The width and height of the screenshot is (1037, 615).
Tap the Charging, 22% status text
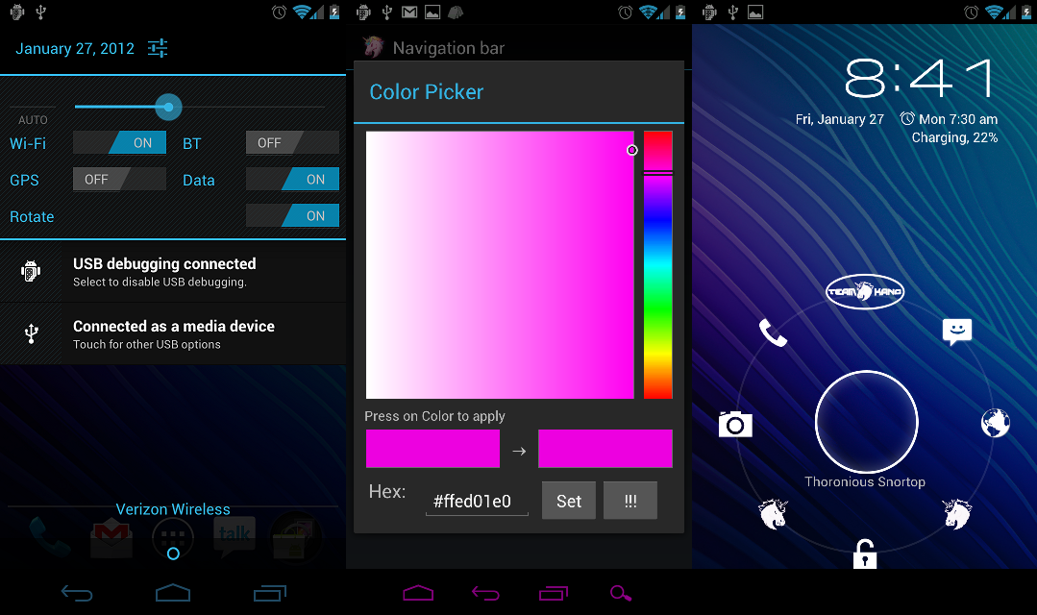[954, 137]
